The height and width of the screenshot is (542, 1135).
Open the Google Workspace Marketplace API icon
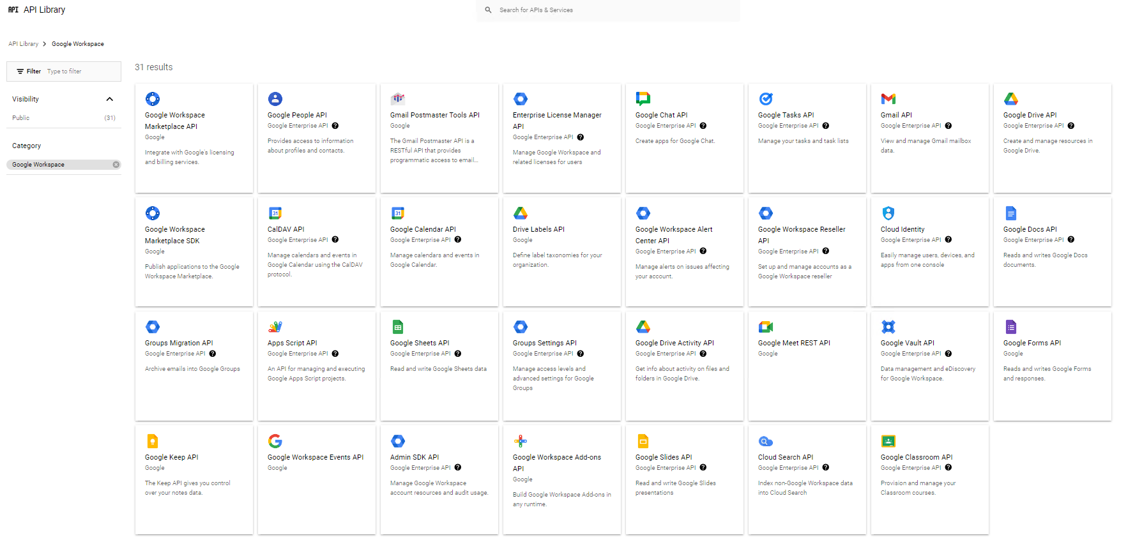[x=153, y=99]
